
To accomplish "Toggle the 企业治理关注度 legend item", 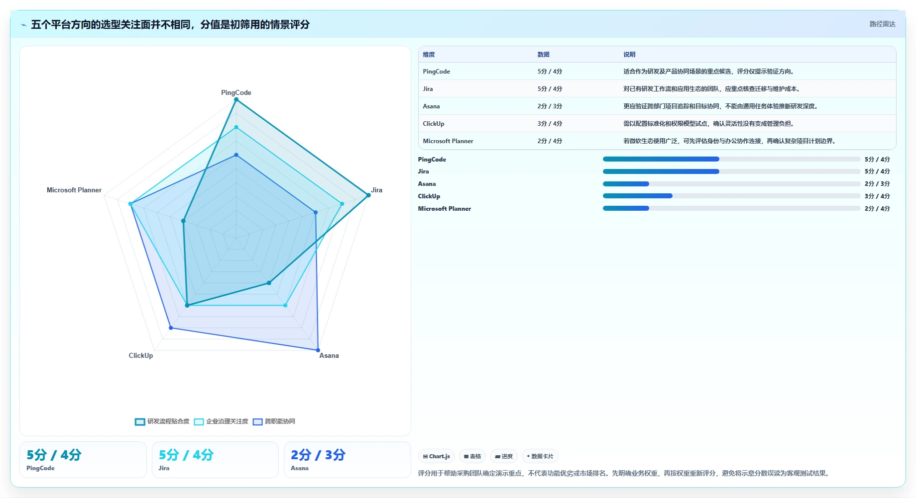I will [221, 421].
